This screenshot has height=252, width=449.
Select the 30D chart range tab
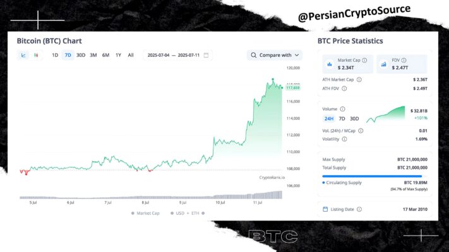[81, 55]
